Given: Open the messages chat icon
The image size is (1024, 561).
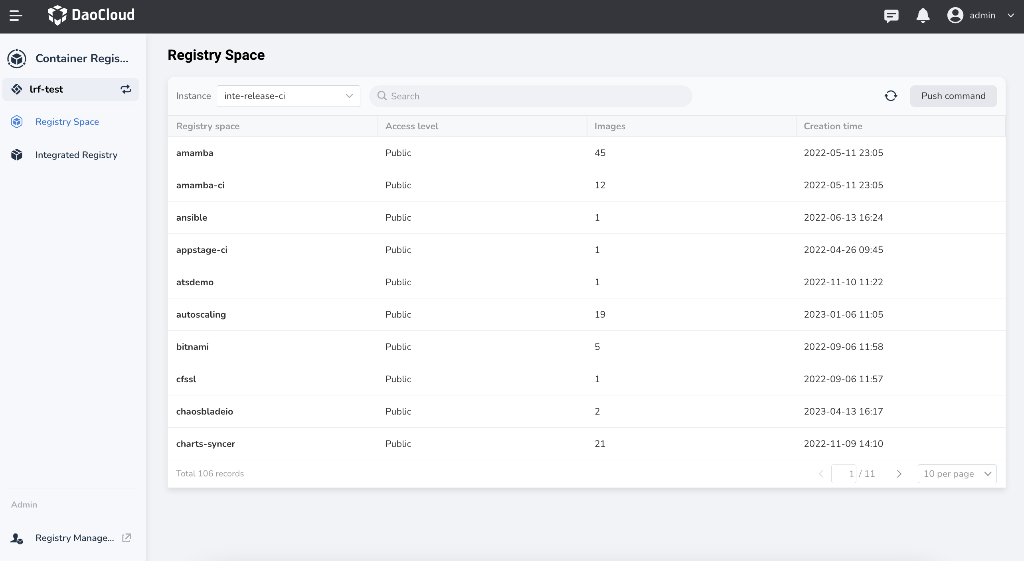Looking at the screenshot, I should (x=891, y=16).
